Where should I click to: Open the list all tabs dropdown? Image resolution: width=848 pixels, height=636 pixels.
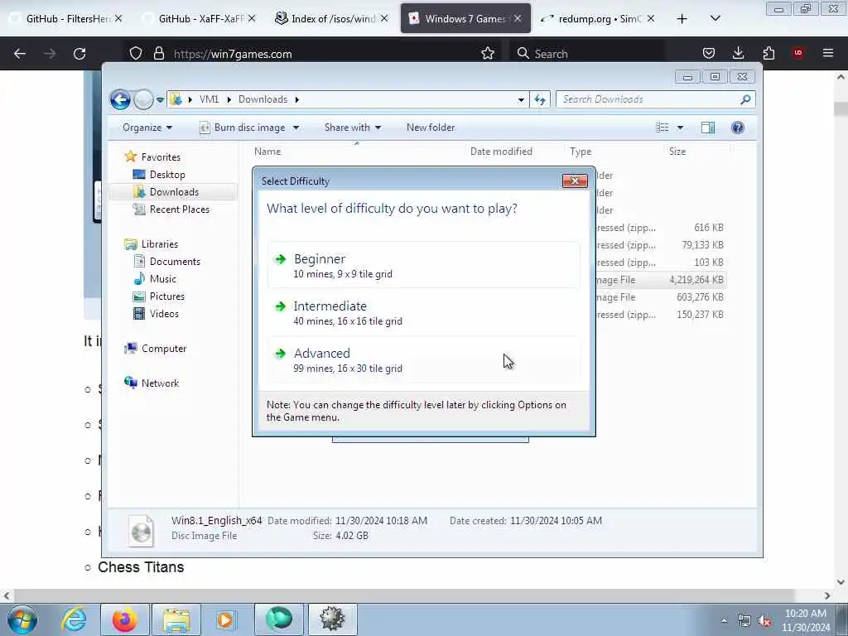pyautogui.click(x=715, y=19)
